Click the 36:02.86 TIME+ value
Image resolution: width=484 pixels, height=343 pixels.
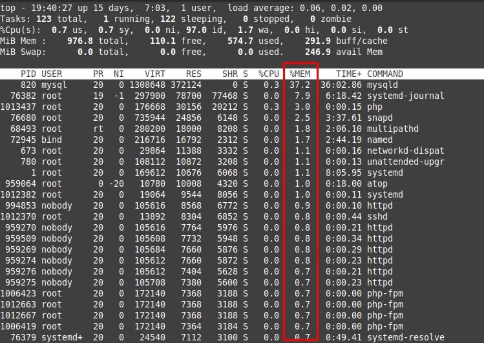click(x=341, y=85)
